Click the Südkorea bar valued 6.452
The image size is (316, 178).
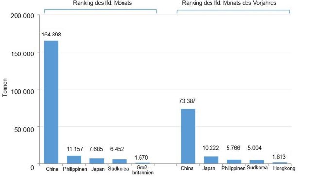(120, 161)
